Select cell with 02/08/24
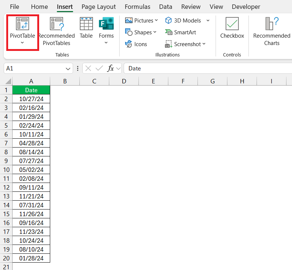 31,179
